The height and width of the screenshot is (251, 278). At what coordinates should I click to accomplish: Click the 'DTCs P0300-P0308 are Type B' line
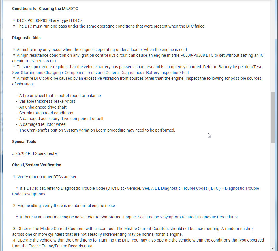click(x=50, y=20)
